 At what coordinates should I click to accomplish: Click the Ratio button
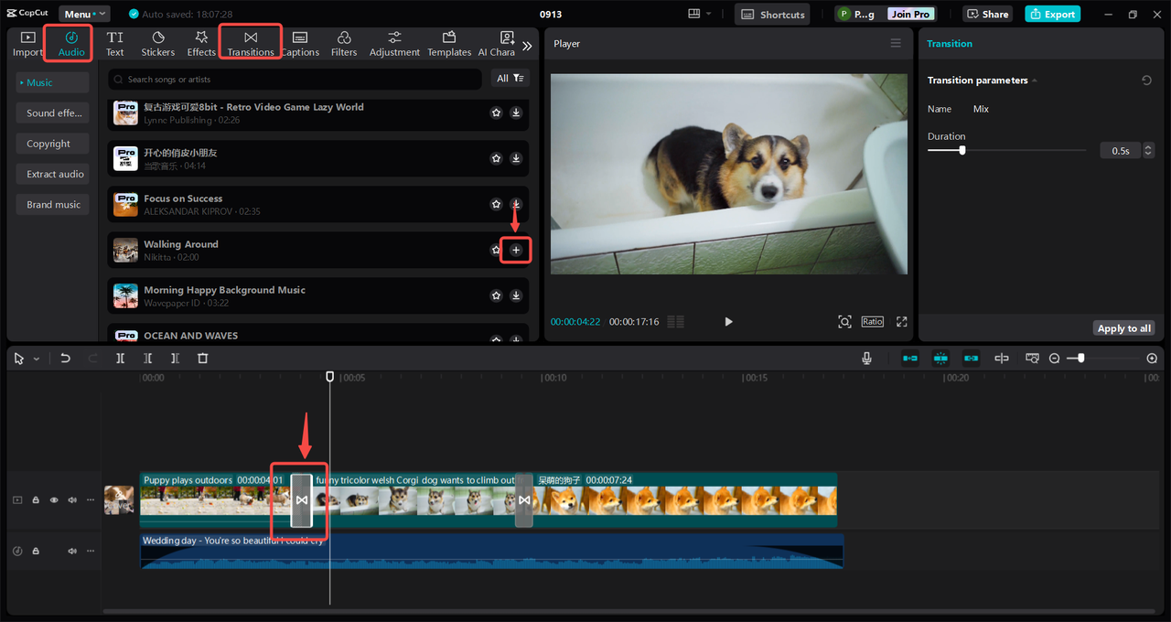coord(873,322)
